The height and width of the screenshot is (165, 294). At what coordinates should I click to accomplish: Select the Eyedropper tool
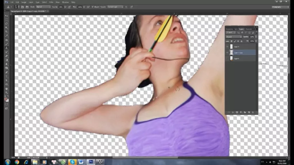7,36
